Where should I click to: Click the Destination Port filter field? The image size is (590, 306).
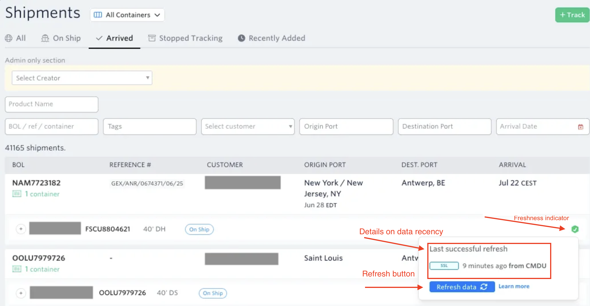tap(445, 127)
